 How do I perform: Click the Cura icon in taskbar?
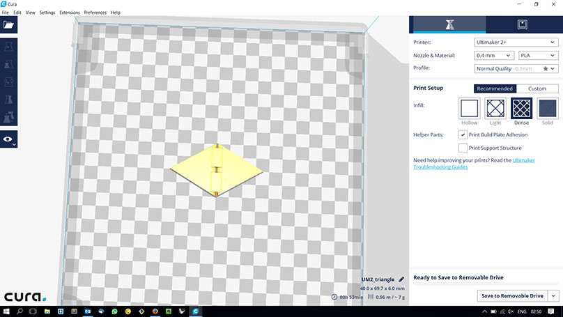(195, 311)
